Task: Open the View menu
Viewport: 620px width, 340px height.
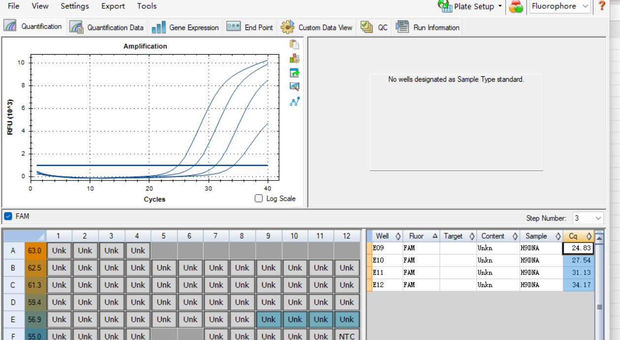Action: coord(40,6)
